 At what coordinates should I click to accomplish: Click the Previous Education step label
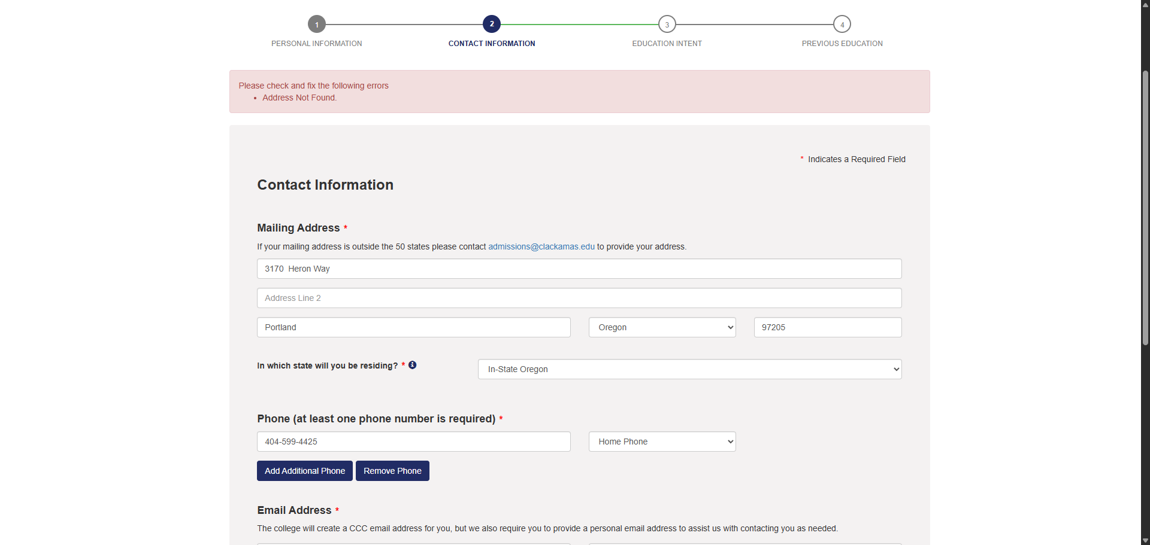842,44
